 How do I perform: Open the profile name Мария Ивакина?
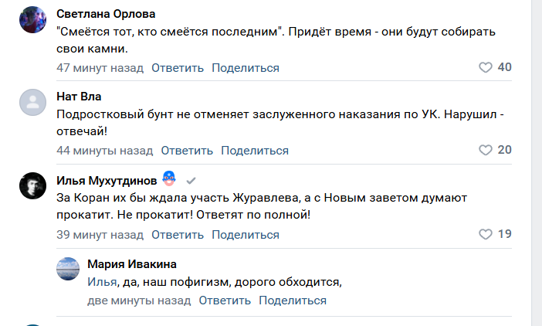pos(132,264)
